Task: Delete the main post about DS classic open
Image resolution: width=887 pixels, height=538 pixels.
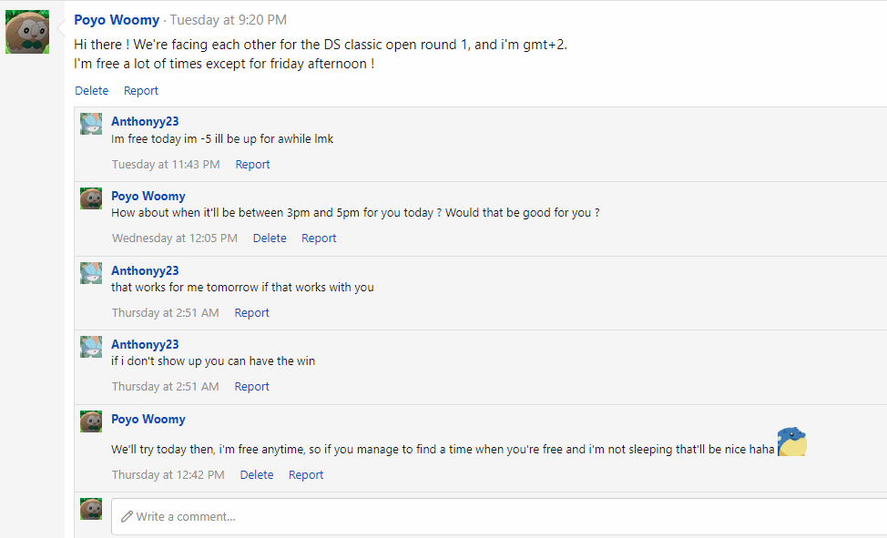Action: pos(91,91)
